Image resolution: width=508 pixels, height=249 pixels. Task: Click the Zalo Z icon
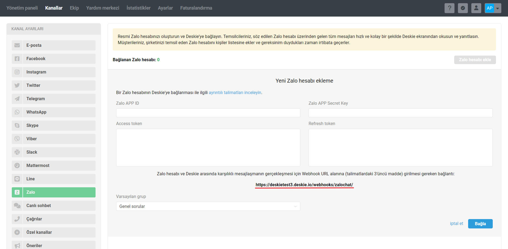[x=17, y=192]
